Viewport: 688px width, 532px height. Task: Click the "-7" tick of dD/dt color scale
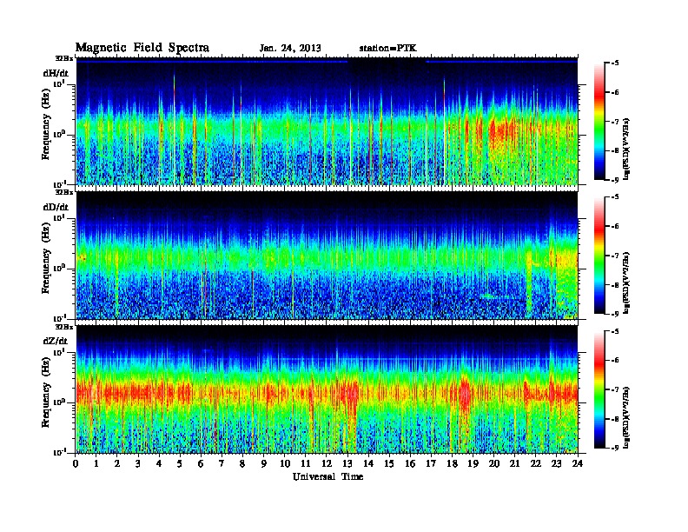point(615,256)
